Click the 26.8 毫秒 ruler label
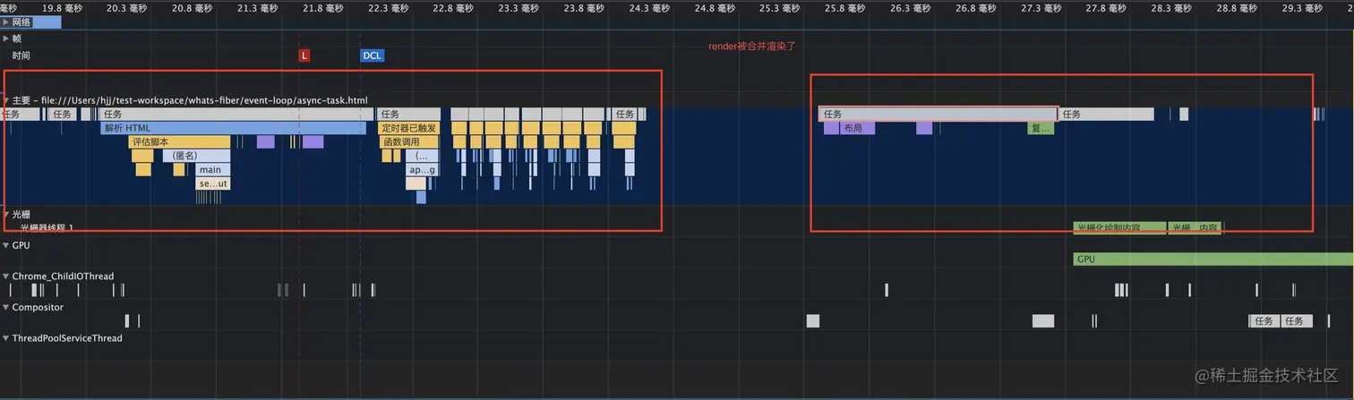 click(x=976, y=7)
